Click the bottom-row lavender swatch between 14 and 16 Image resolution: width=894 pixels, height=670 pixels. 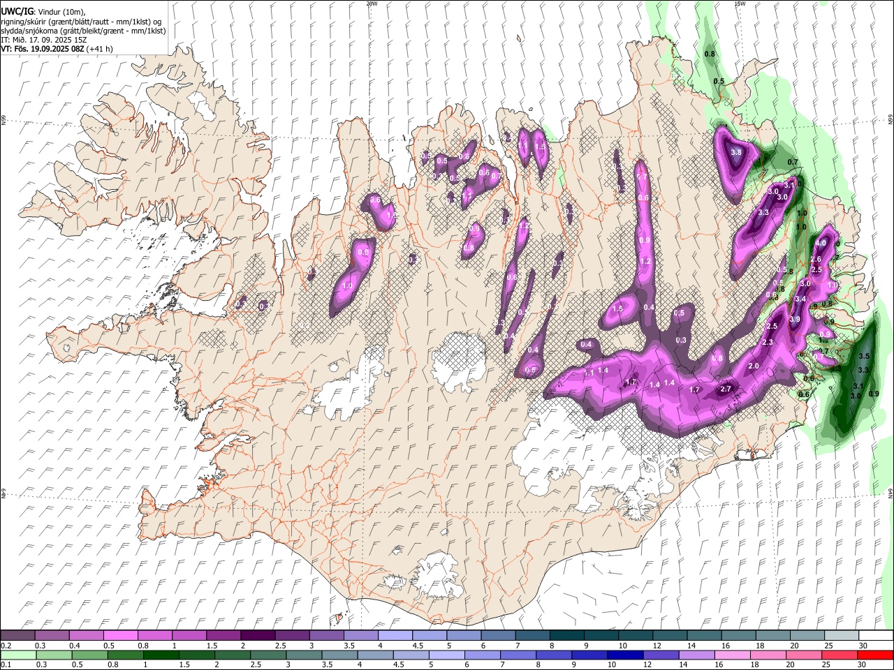coord(697,655)
